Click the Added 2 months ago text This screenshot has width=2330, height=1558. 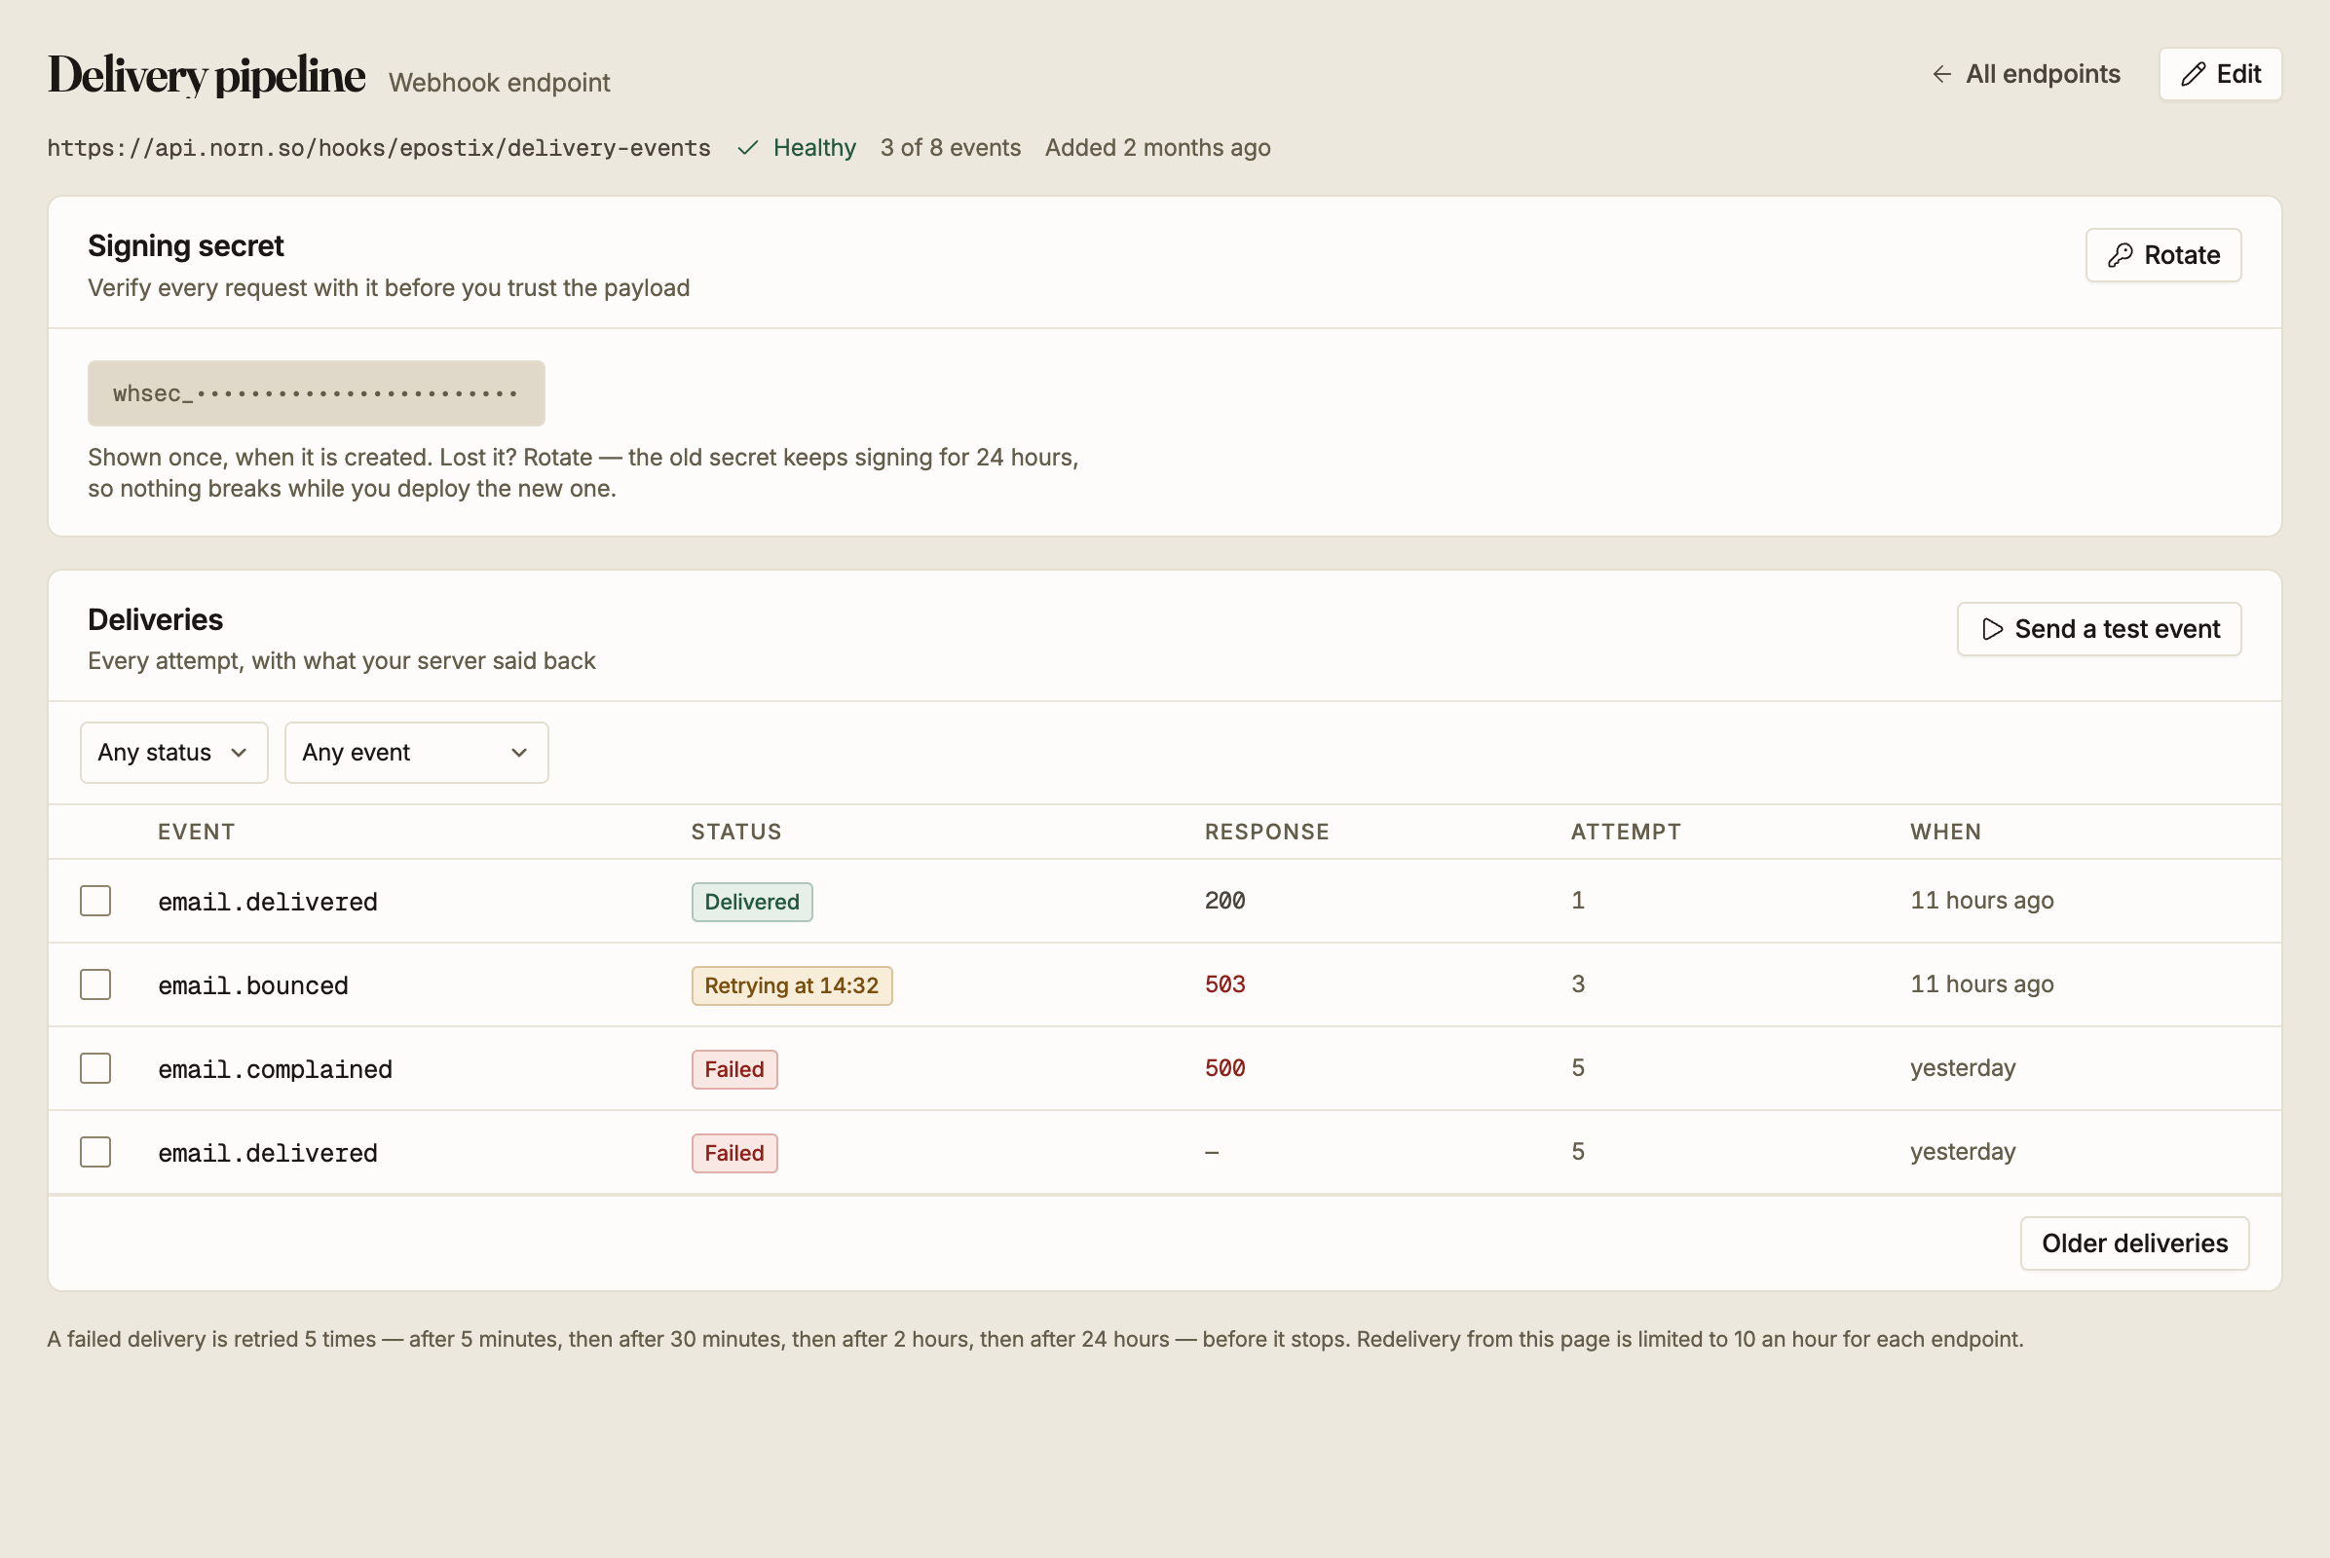click(x=1157, y=148)
